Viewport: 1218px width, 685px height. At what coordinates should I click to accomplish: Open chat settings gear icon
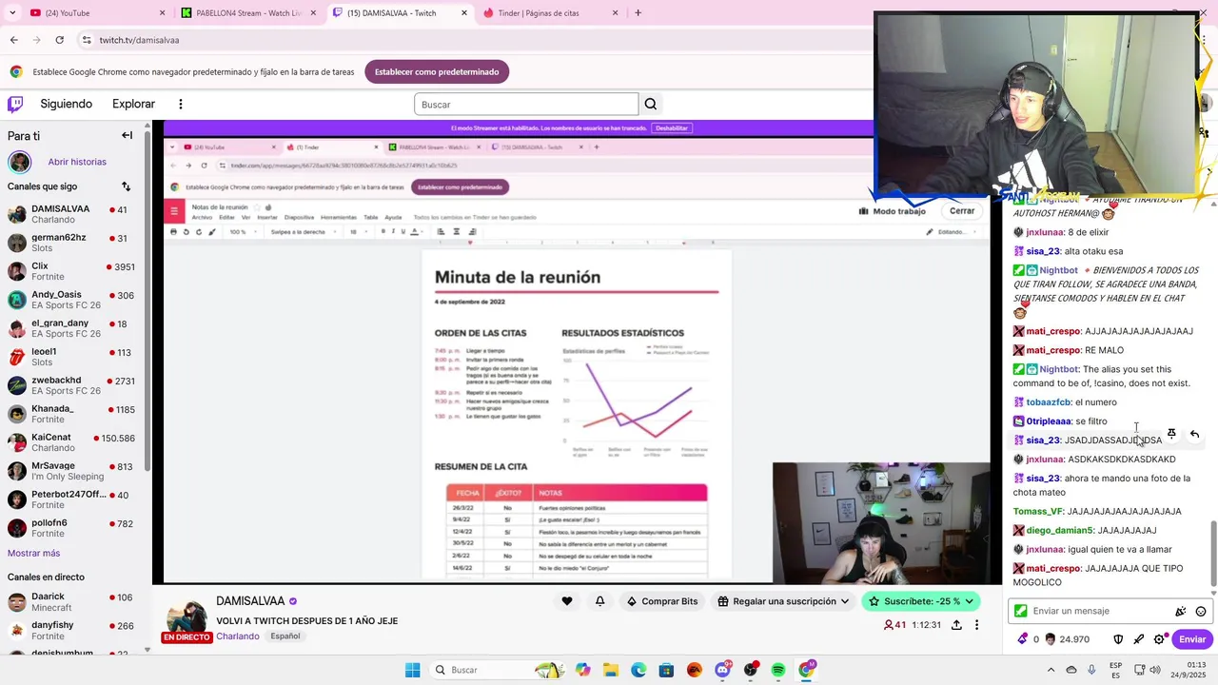pyautogui.click(x=1159, y=639)
